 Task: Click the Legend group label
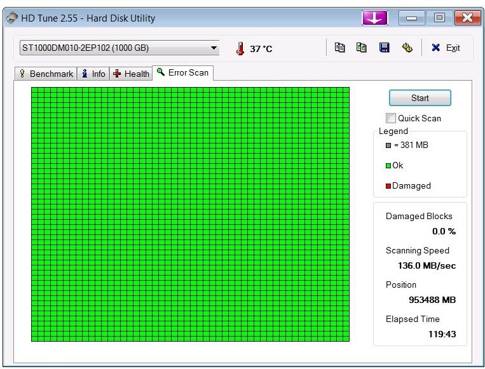393,131
